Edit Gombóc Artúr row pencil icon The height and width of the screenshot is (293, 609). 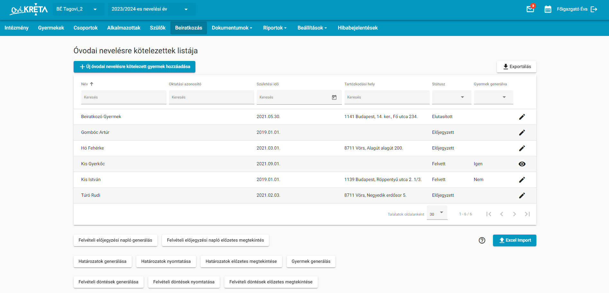click(x=522, y=133)
